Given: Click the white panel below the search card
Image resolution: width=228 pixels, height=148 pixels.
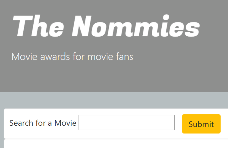Looking at the screenshot, I should pos(110,144).
